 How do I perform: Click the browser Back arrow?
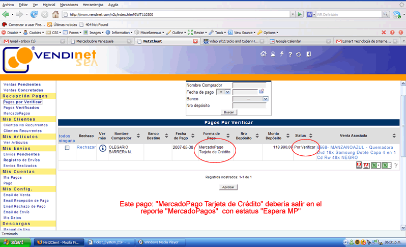point(6,14)
